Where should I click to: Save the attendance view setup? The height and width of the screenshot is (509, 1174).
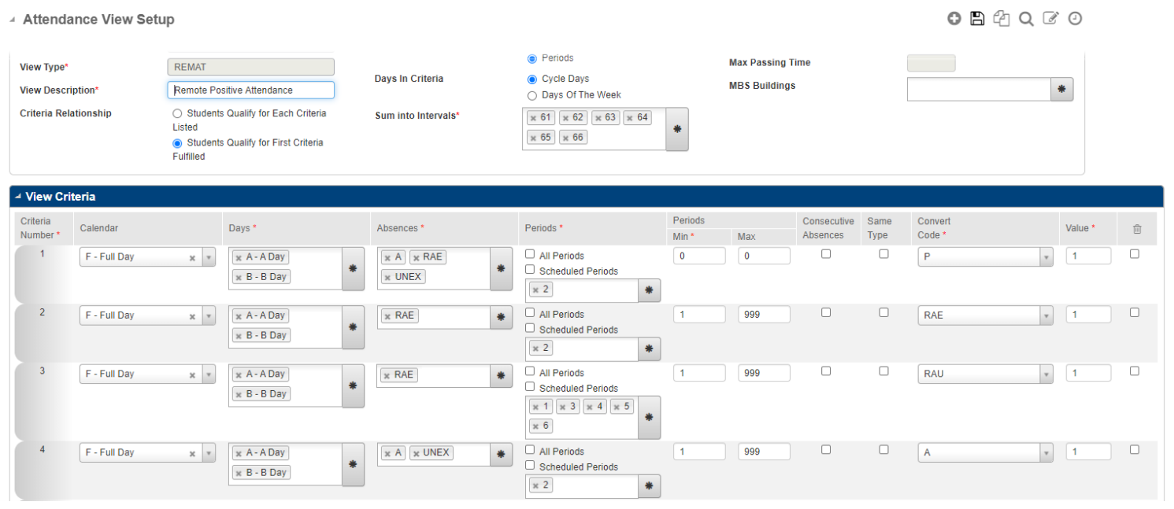(977, 19)
